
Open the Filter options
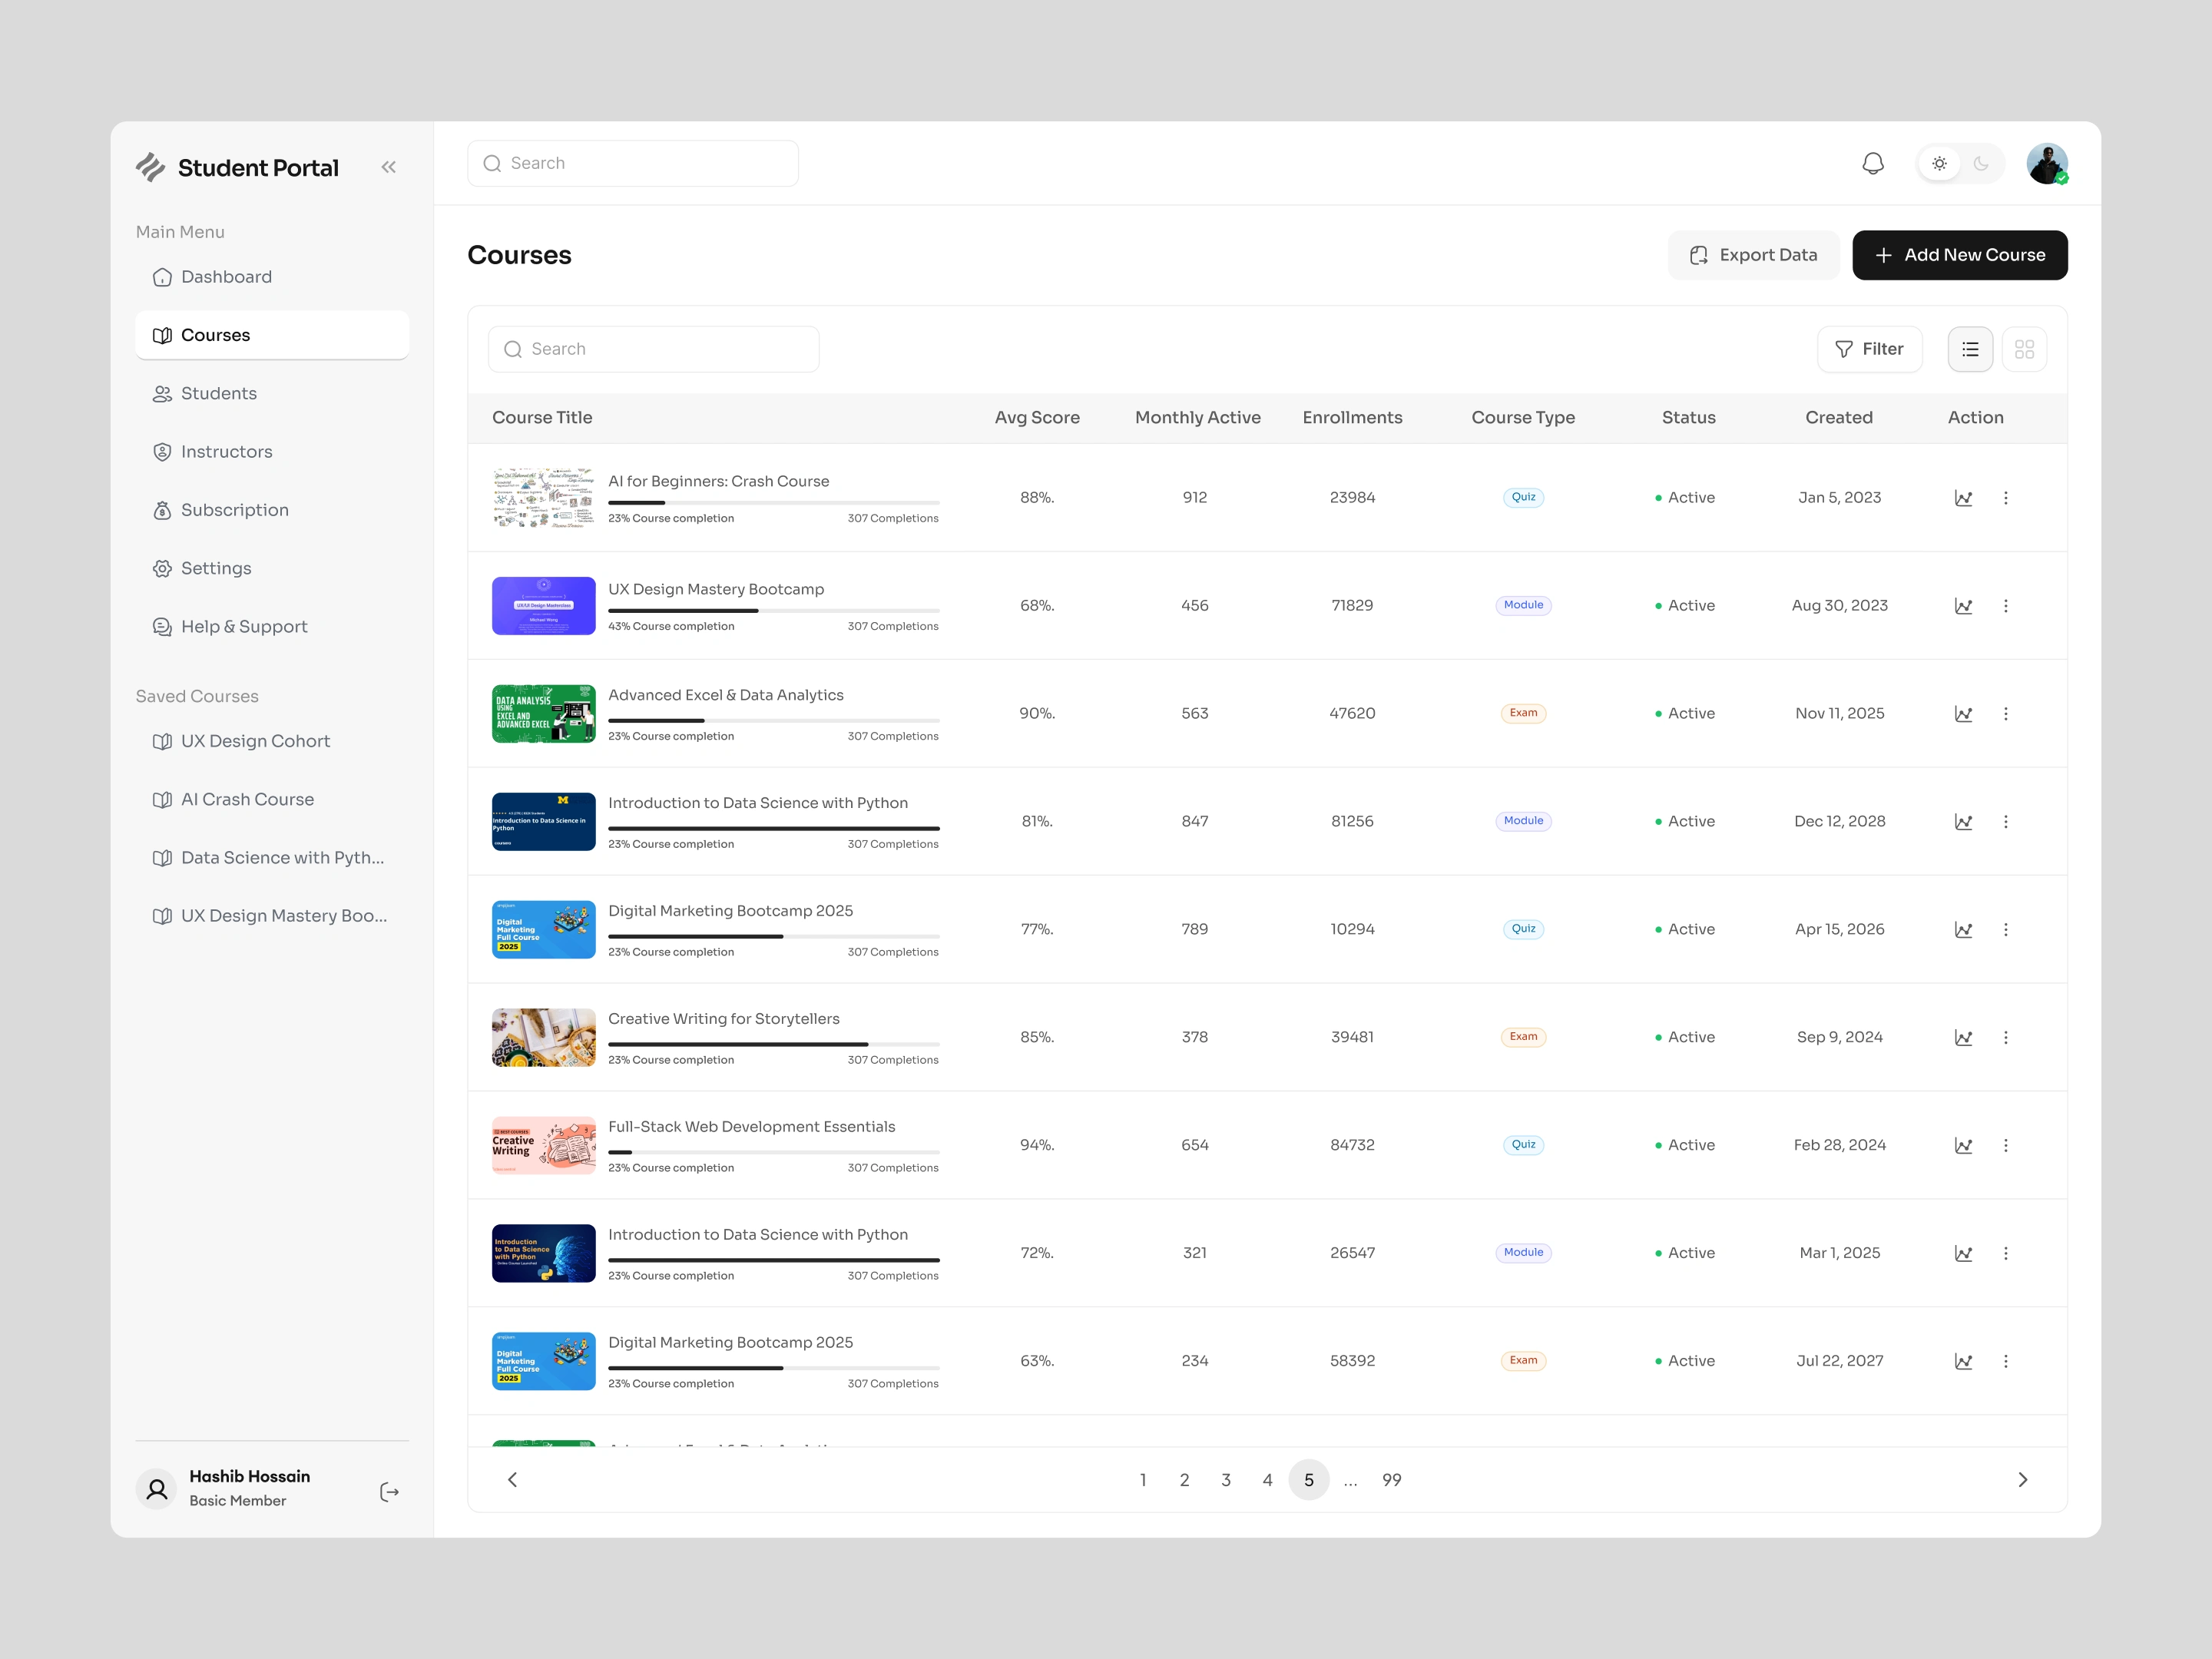click(1869, 349)
